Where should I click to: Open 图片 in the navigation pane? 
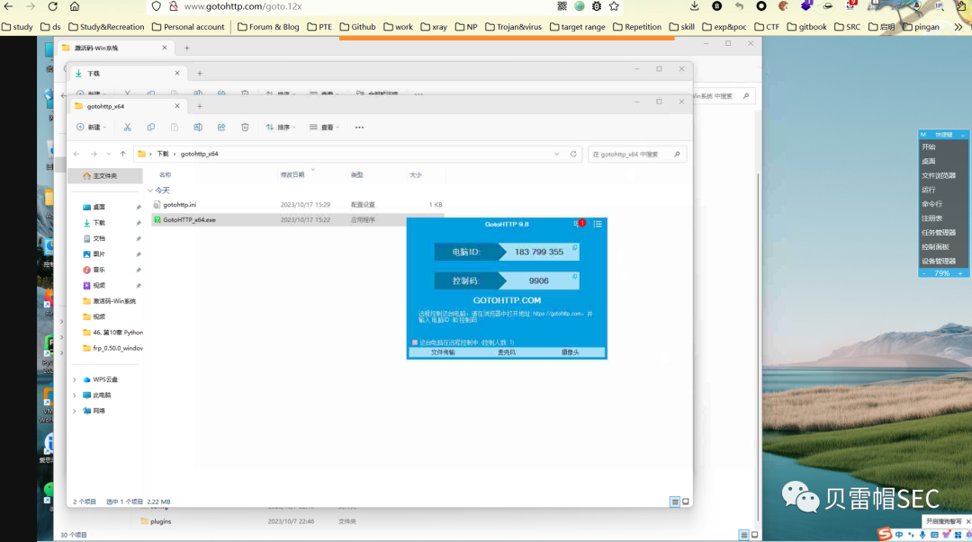point(99,254)
